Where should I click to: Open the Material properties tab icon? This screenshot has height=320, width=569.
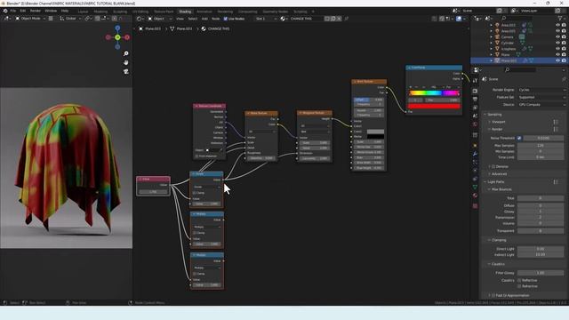point(475,196)
